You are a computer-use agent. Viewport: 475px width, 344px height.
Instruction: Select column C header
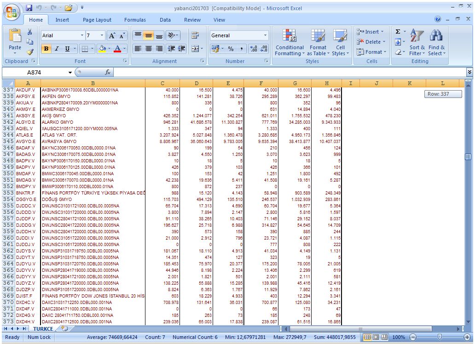tap(162, 83)
